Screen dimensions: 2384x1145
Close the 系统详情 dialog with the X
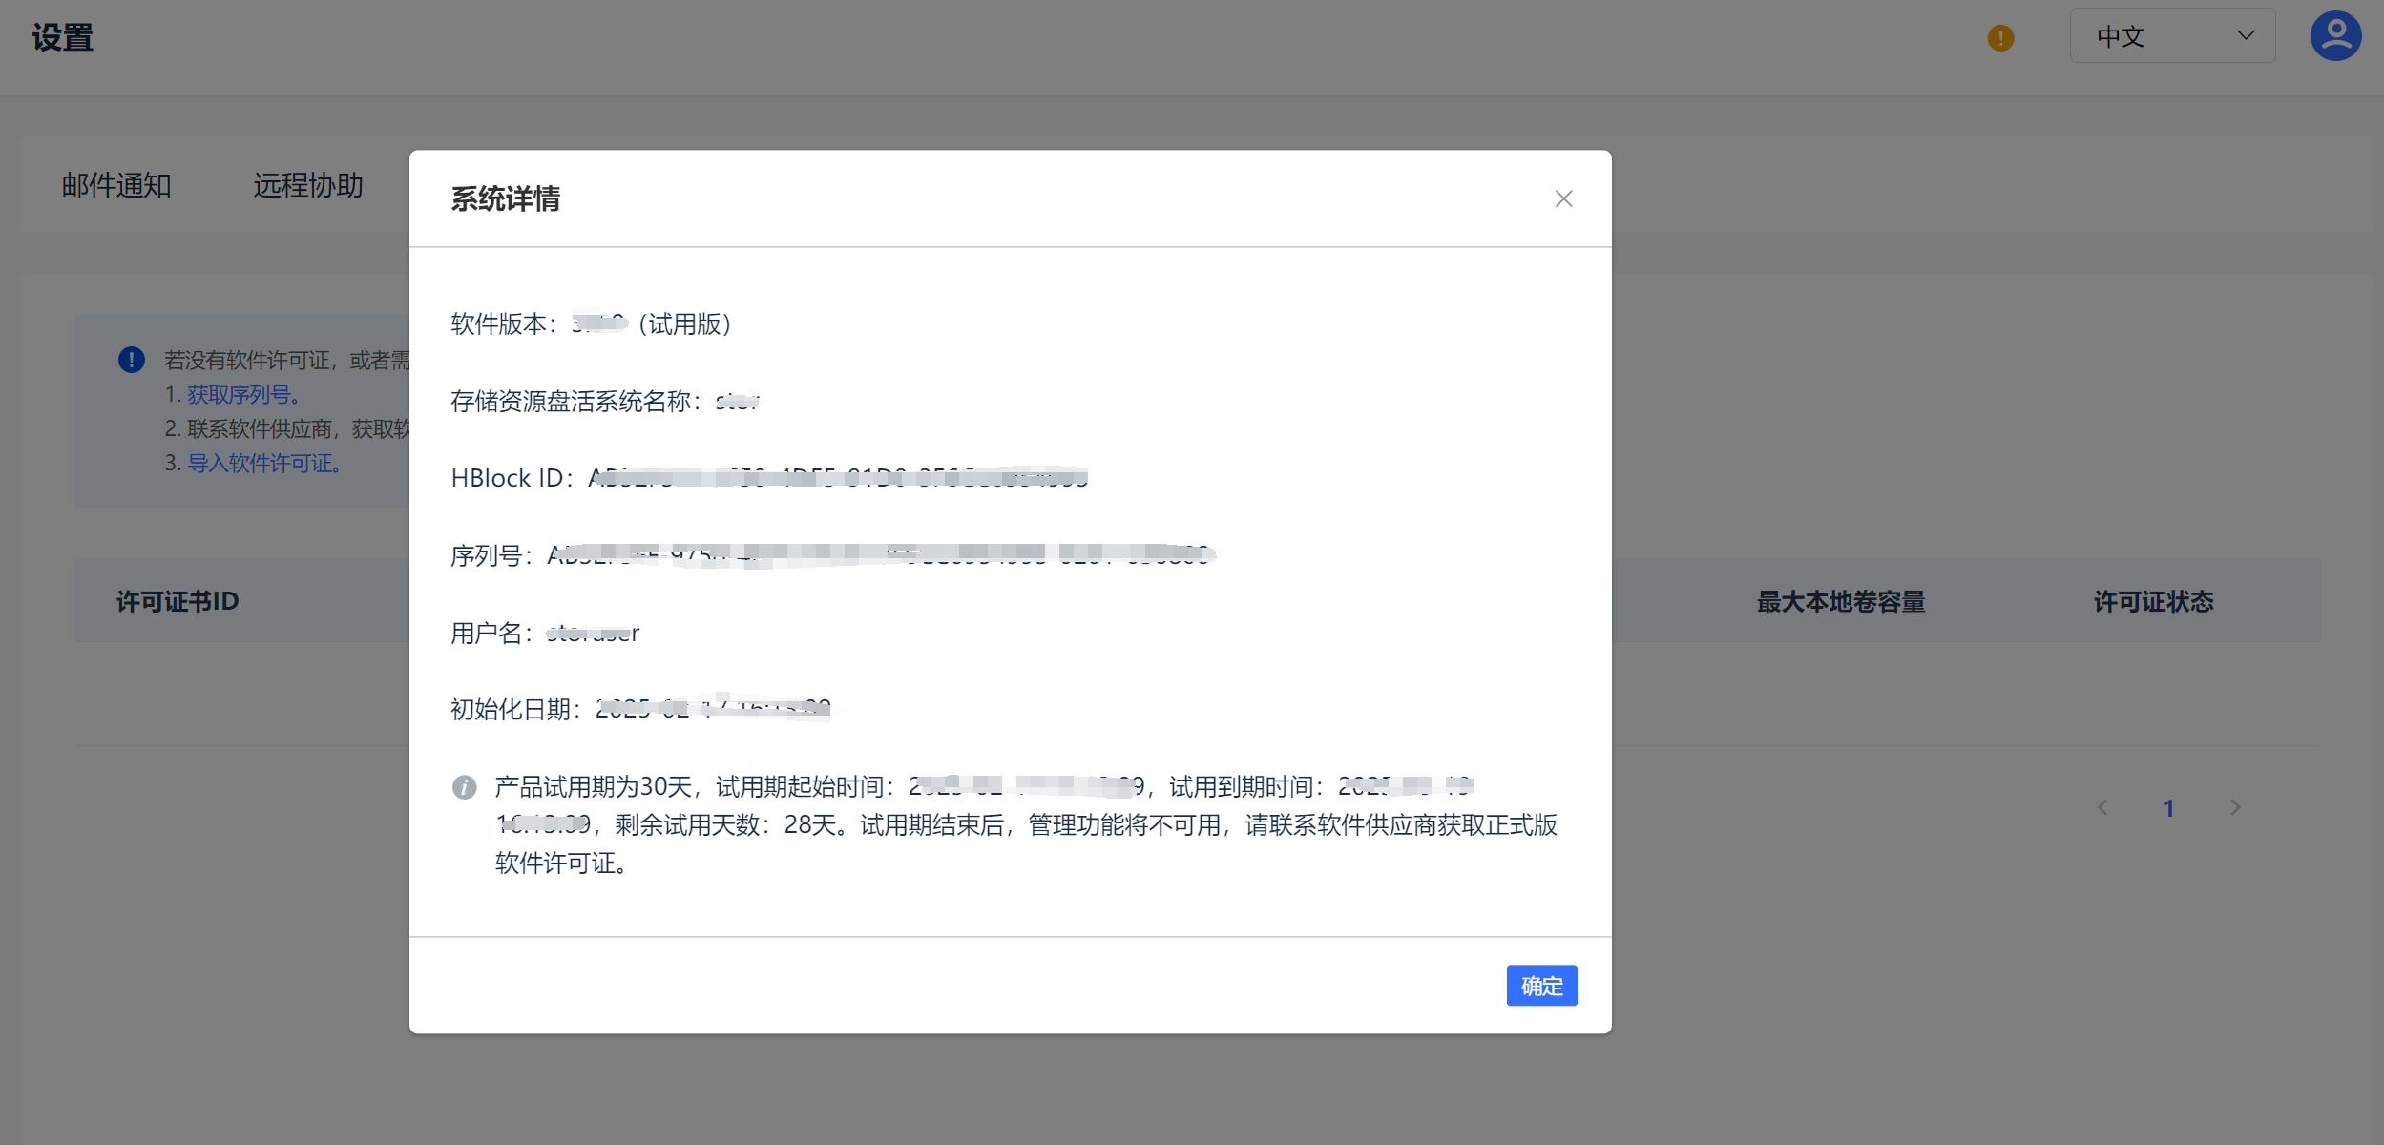tap(1563, 198)
